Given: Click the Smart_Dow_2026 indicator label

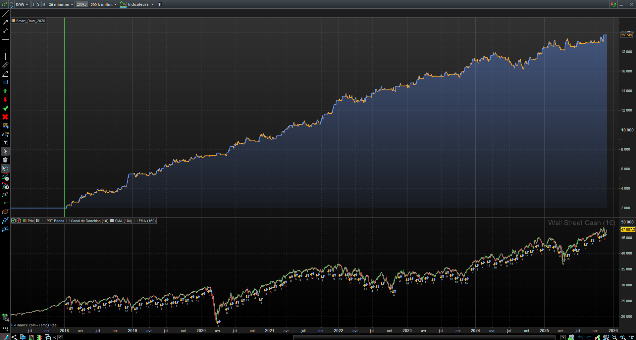Looking at the screenshot, I should (x=30, y=21).
